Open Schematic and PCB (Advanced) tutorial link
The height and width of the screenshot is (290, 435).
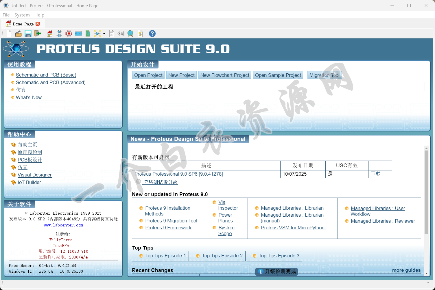coord(51,82)
